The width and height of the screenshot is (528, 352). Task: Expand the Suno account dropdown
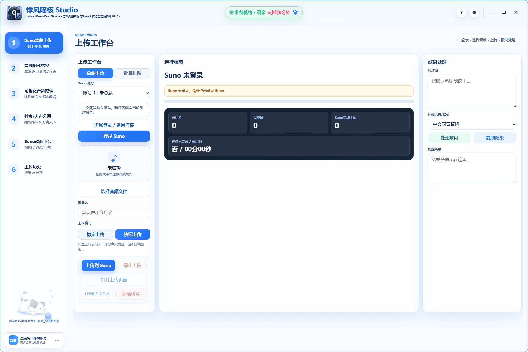pos(114,93)
